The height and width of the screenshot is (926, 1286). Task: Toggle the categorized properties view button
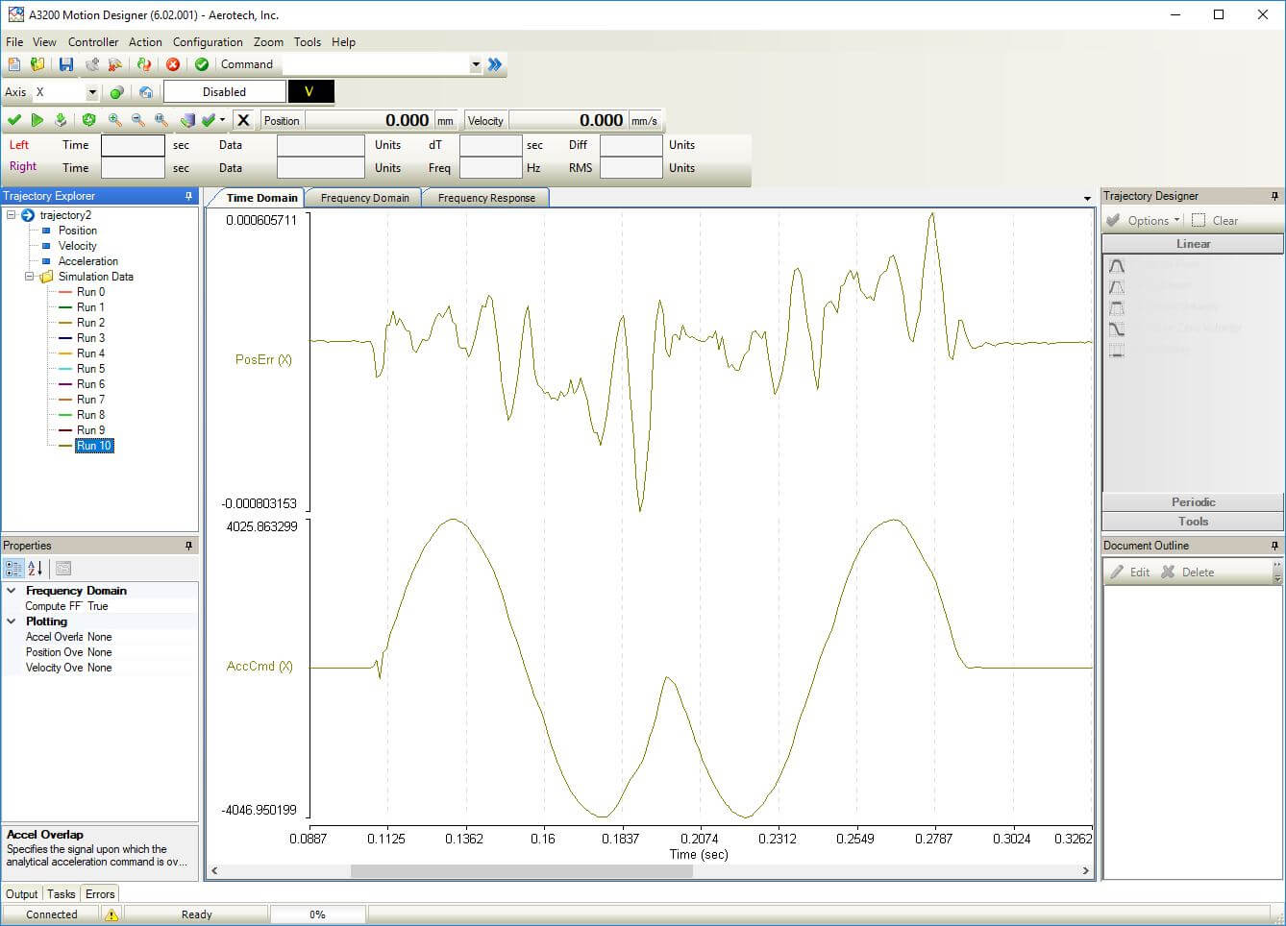pos(13,569)
